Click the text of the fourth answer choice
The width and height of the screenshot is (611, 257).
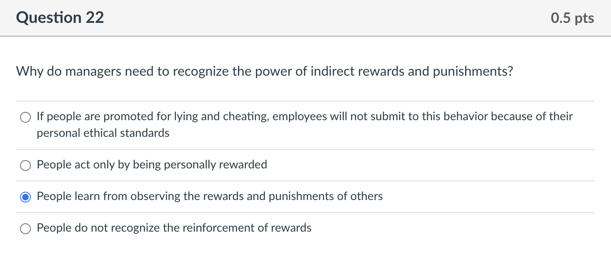coord(174,228)
